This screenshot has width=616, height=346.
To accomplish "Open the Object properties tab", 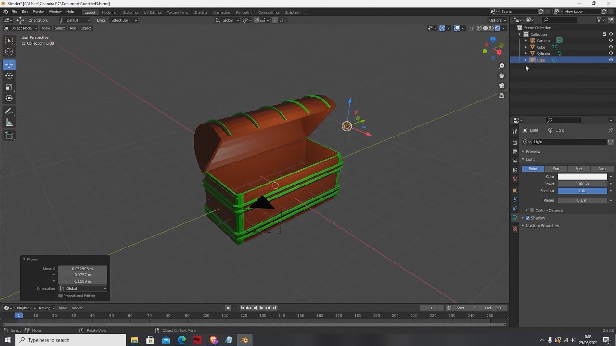I will click(514, 190).
